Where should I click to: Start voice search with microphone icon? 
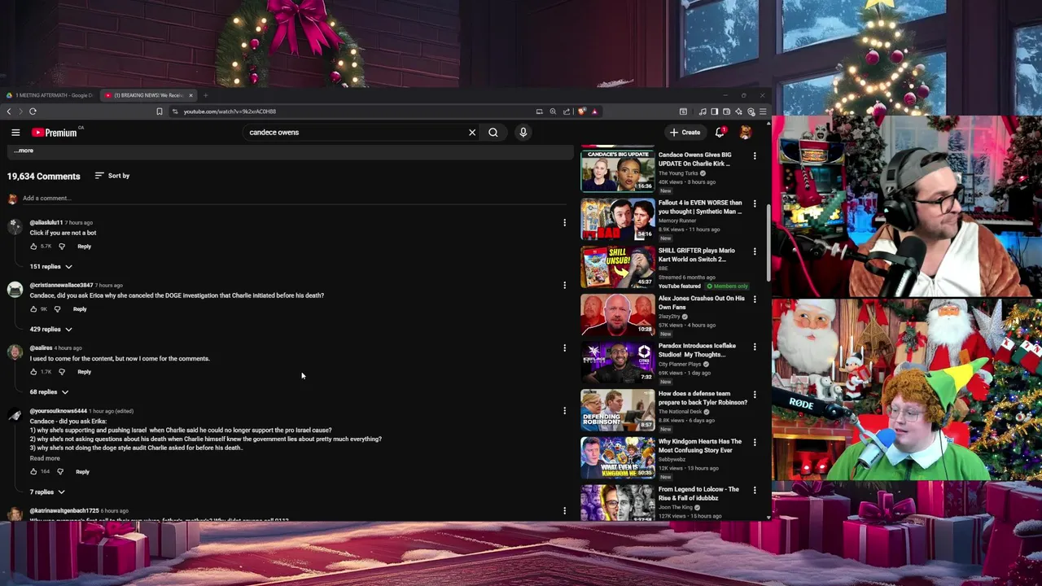[523, 133]
